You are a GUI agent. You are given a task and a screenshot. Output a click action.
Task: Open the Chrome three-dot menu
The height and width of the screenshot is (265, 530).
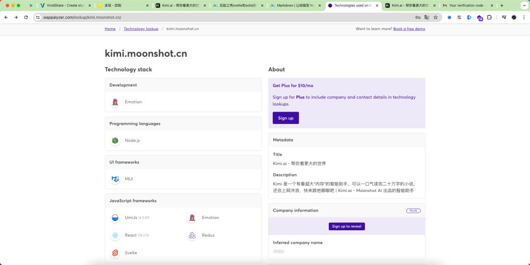(x=524, y=17)
